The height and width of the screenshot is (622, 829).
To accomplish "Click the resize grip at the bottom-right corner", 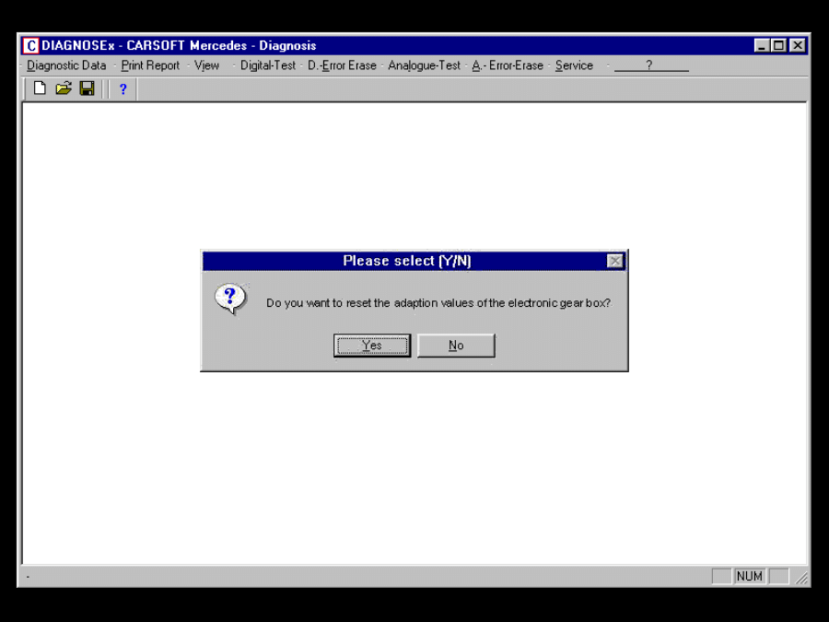I will click(800, 576).
